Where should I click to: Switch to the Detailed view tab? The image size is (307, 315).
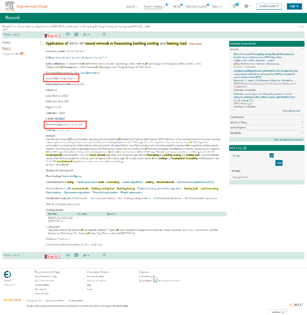(x=7, y=48)
